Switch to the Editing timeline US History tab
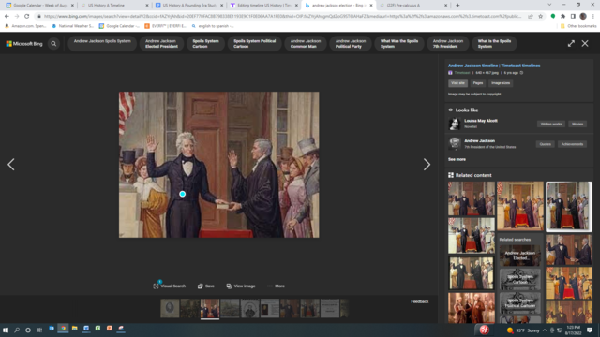 [x=264, y=6]
